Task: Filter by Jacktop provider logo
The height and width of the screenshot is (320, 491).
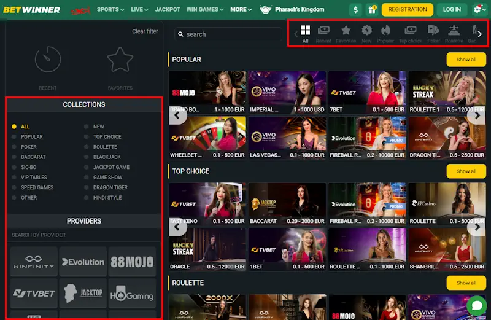Action: (x=83, y=294)
